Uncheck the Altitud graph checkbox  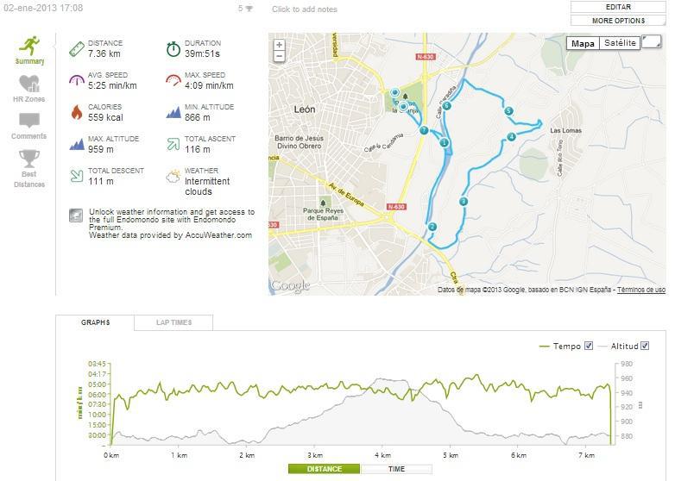(645, 346)
